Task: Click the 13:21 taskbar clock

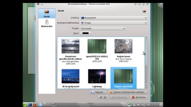Action: pos(155,105)
